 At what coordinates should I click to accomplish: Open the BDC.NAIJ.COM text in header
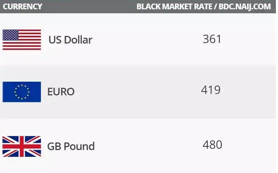pyautogui.click(x=245, y=7)
